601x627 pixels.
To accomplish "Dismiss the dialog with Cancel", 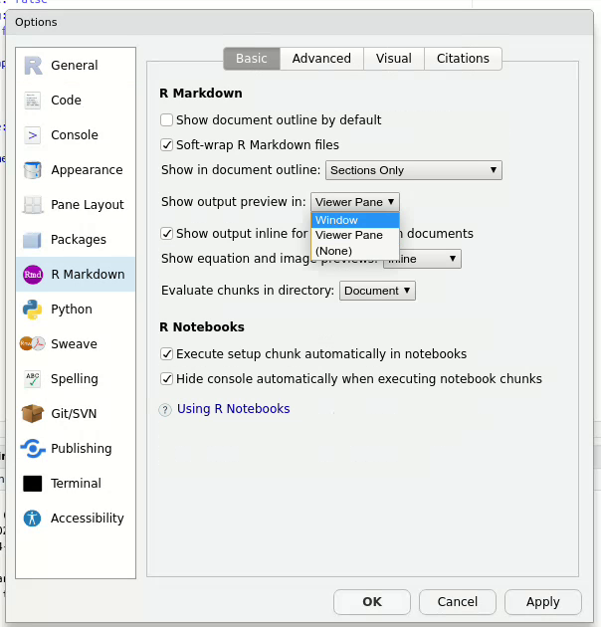I will point(458,602).
